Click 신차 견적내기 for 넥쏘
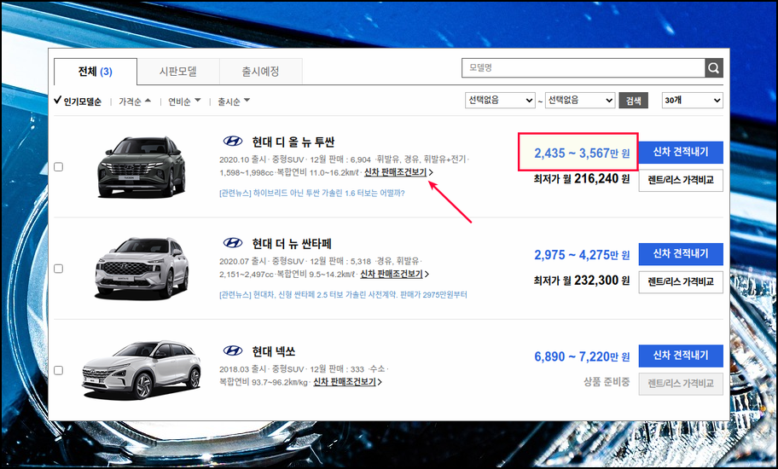 [x=681, y=356]
